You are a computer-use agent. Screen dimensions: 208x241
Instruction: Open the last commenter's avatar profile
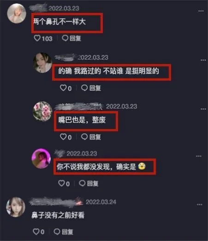click(16, 207)
